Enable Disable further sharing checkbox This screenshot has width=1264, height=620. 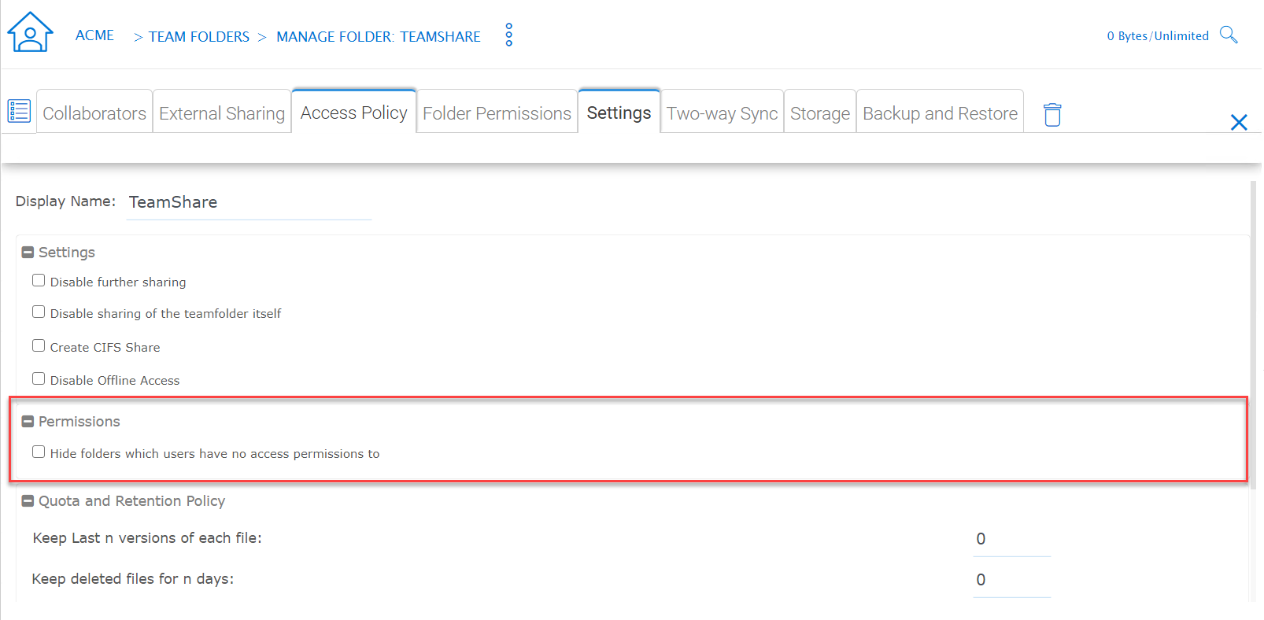tap(39, 280)
